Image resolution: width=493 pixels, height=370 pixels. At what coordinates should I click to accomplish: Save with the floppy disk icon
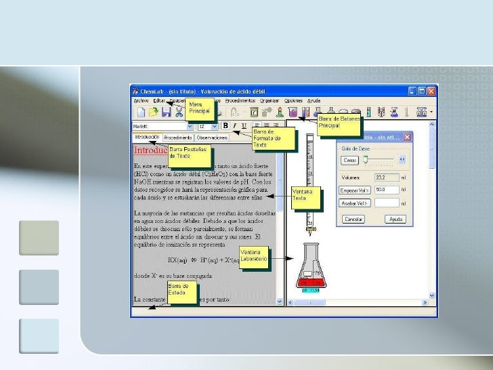click(x=167, y=112)
